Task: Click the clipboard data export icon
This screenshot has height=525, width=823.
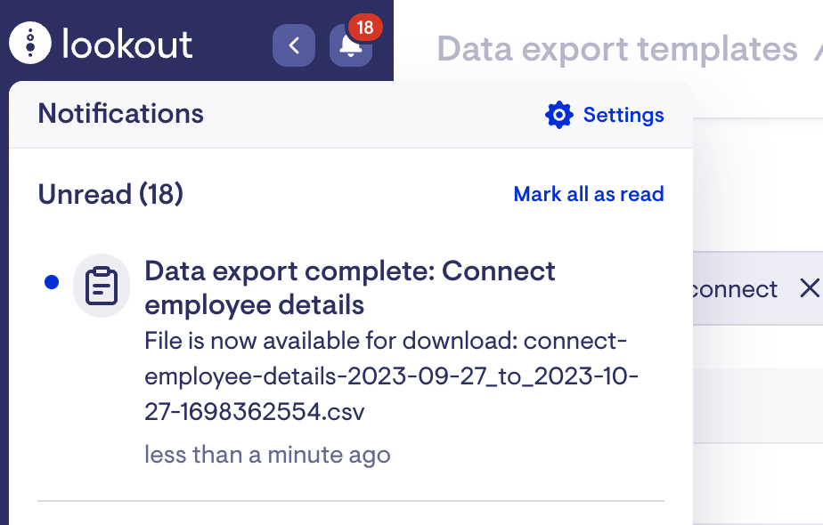Action: (x=102, y=286)
